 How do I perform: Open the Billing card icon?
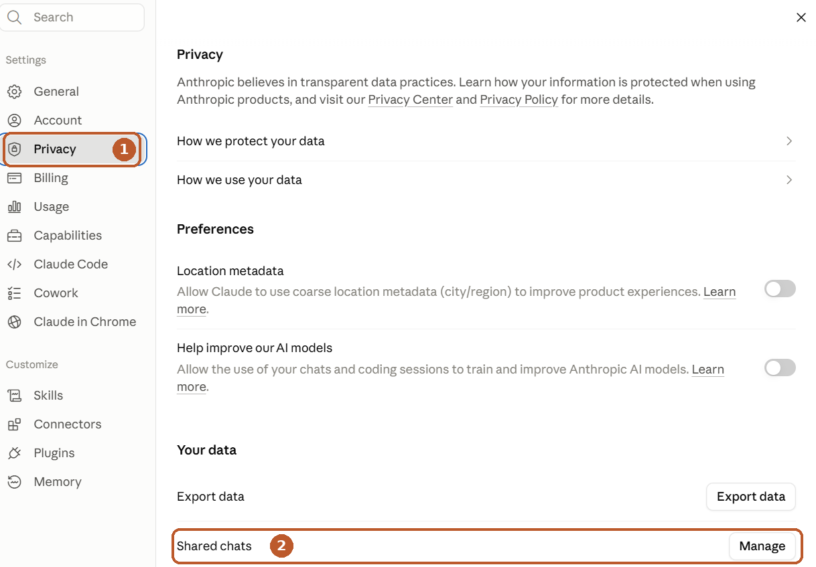(x=14, y=178)
